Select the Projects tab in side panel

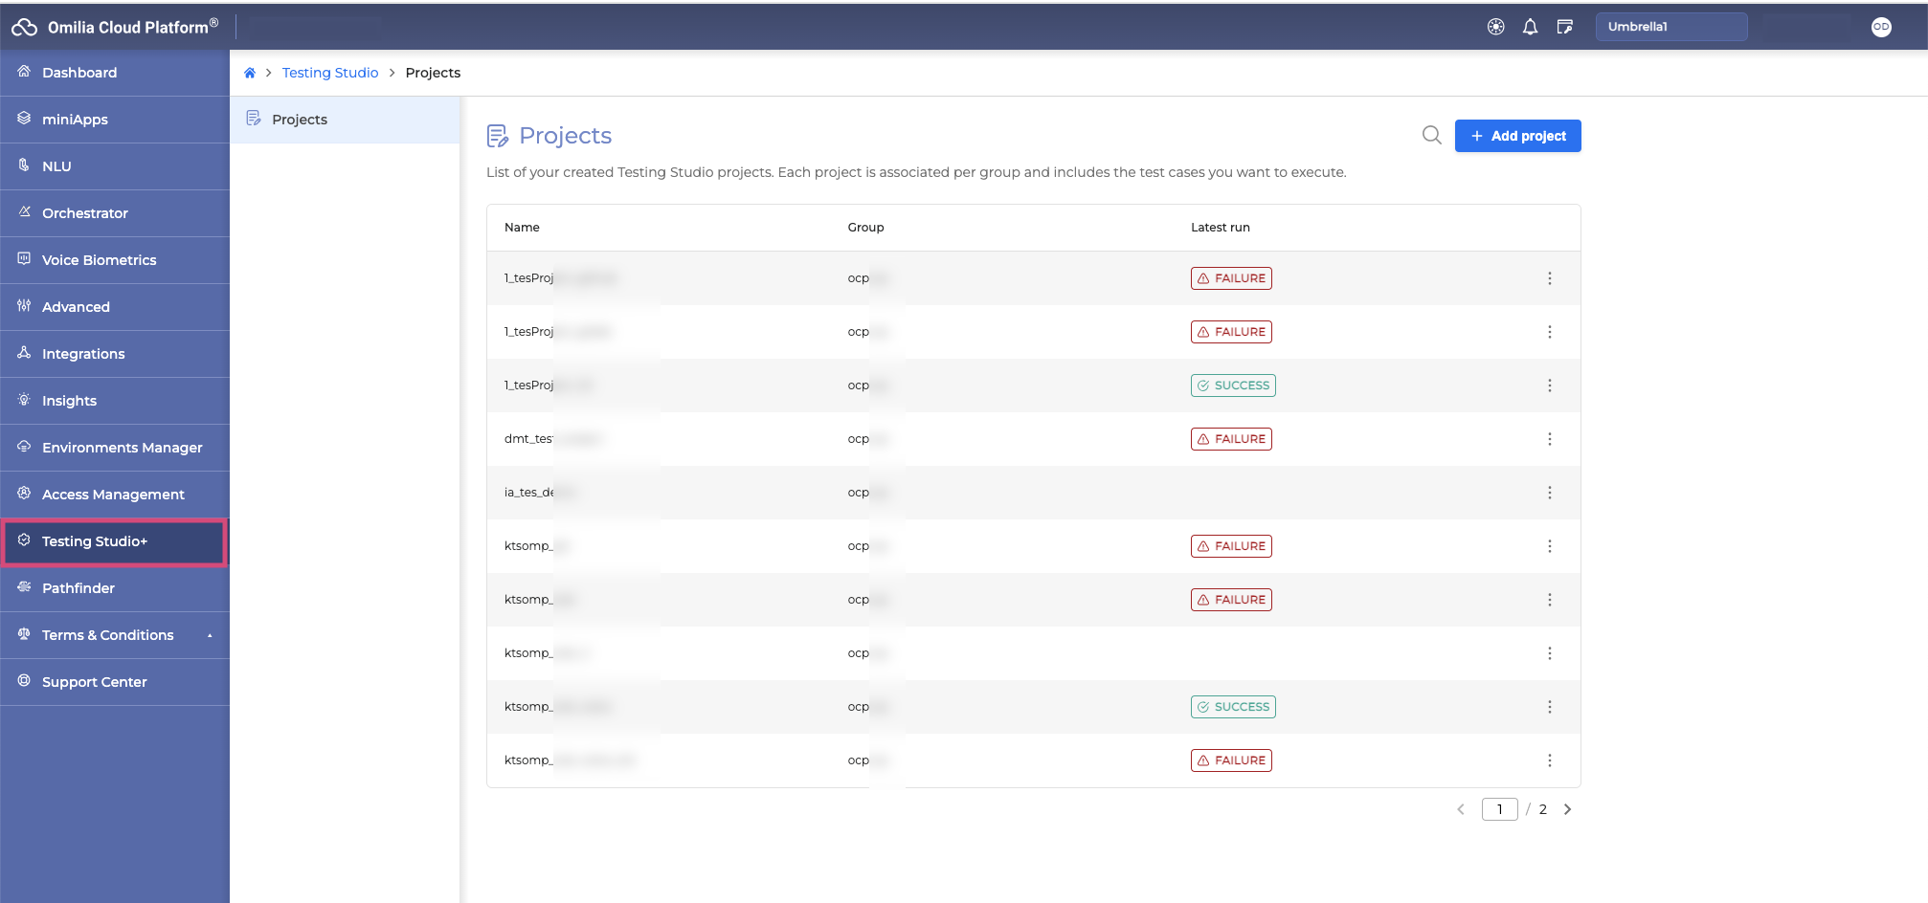coord(300,120)
